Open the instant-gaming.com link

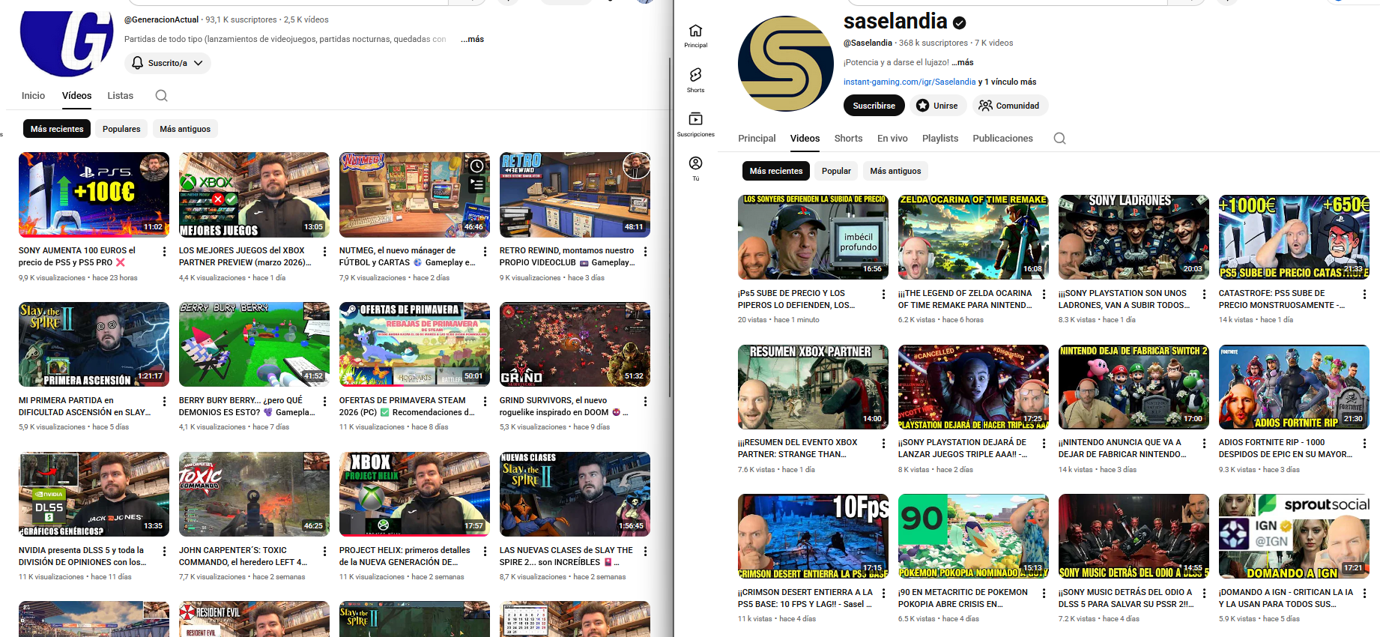[x=910, y=82]
